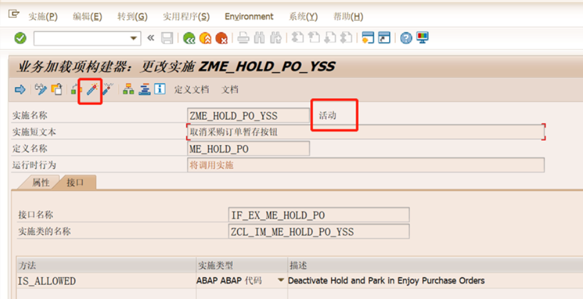Screen dimensions: 583x299
Task: Select the IS_ALLOWED method cell
Action: [106, 281]
